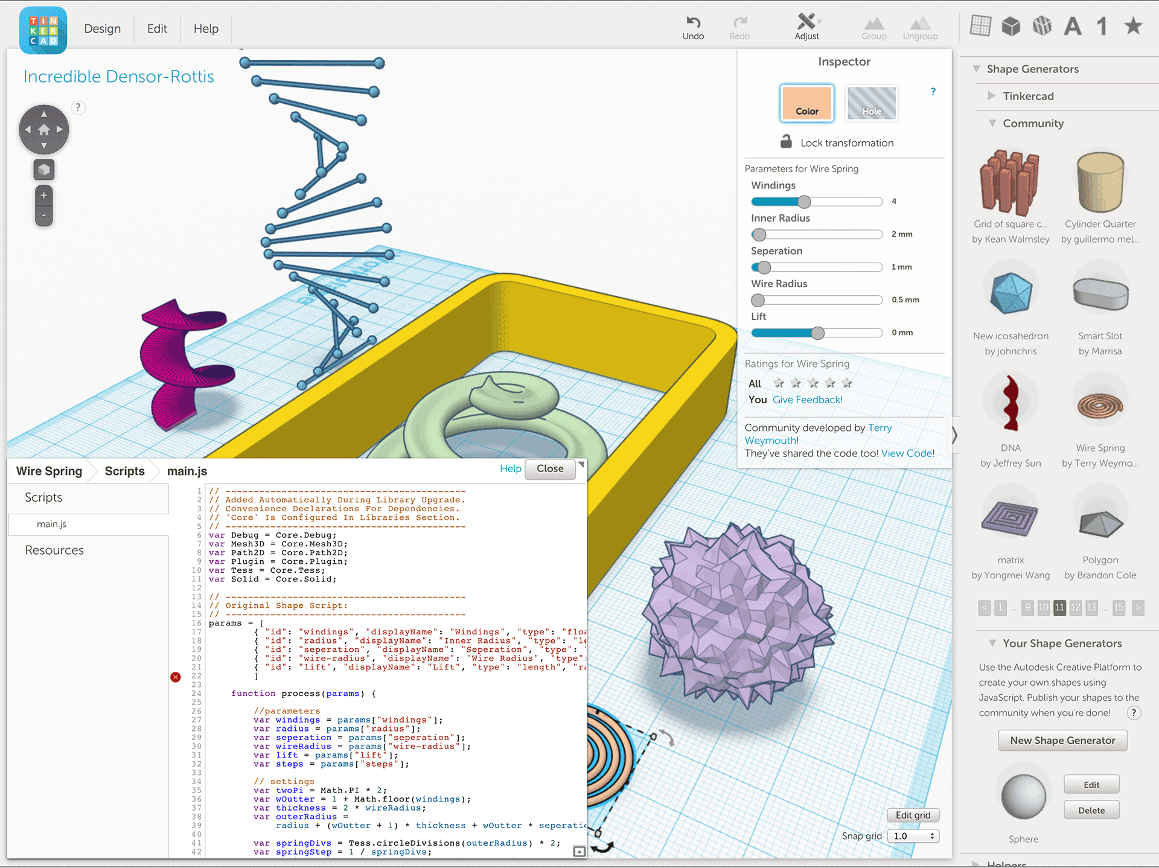Click the New Shape Generator button

[x=1062, y=740]
